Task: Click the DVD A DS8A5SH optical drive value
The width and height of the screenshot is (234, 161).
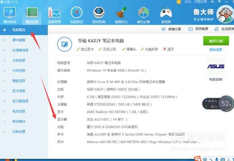Action: pos(112,127)
